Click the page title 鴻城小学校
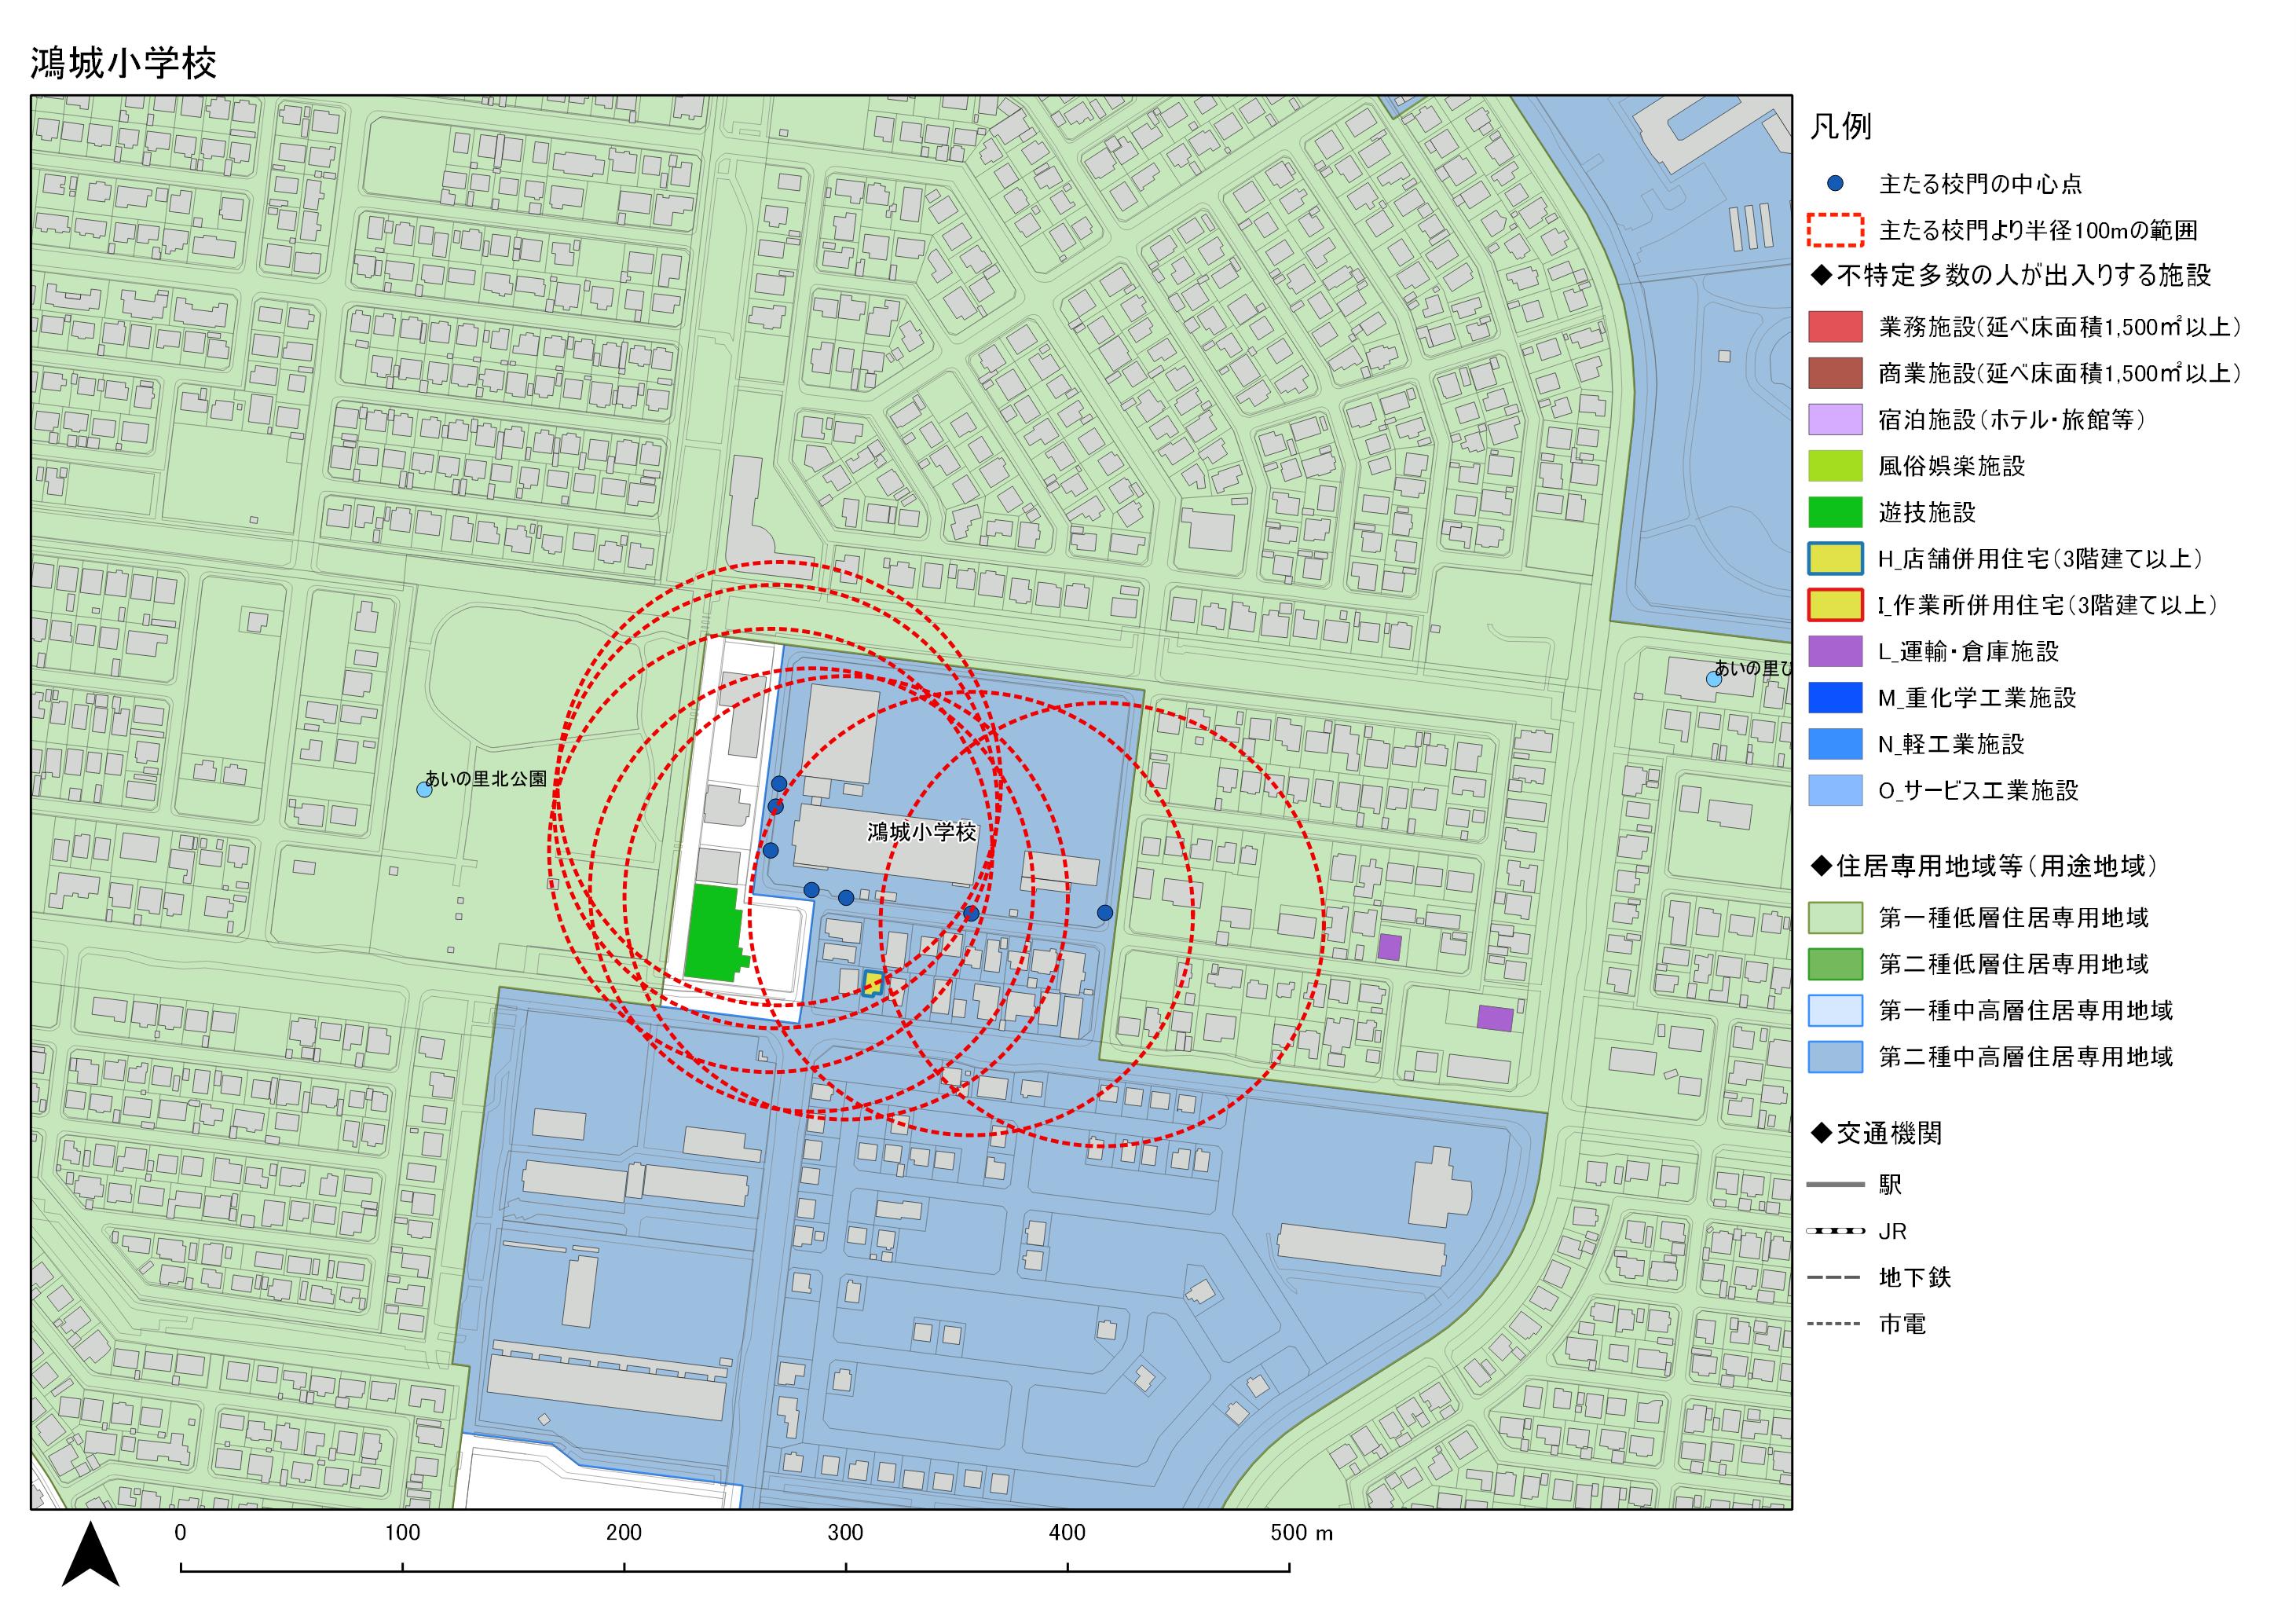2296x1623 pixels. tap(123, 63)
